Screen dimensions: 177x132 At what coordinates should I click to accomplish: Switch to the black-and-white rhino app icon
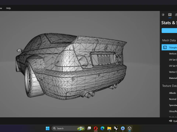click(x=116, y=128)
